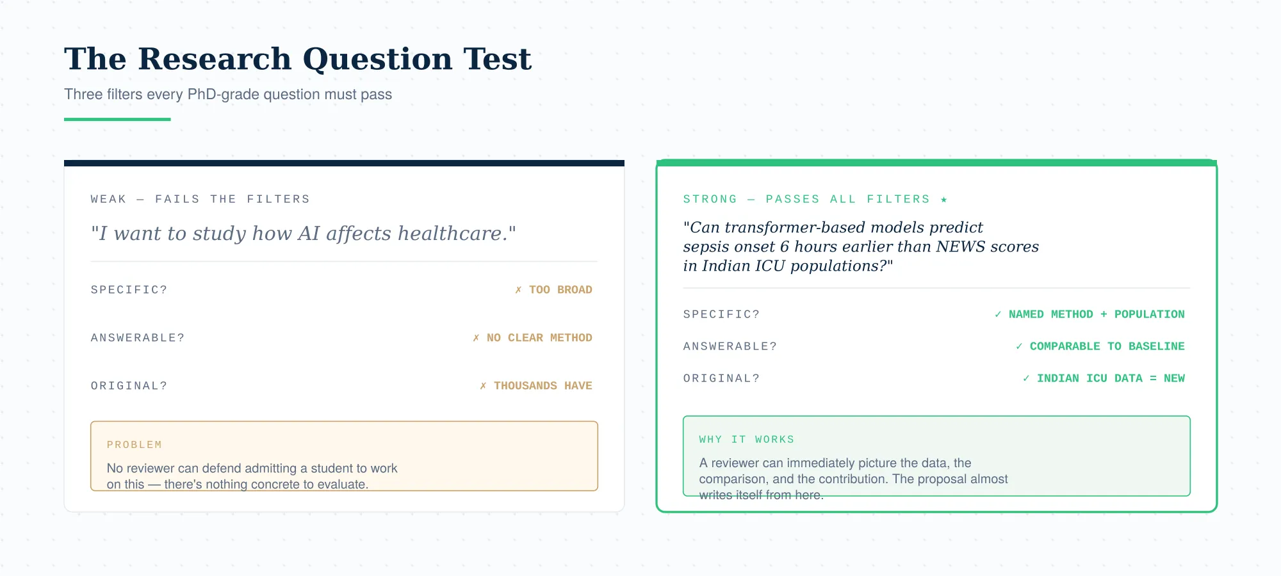Click the star icon after PASSES ALL FILTERS
1281x576 pixels.
pyautogui.click(x=943, y=200)
